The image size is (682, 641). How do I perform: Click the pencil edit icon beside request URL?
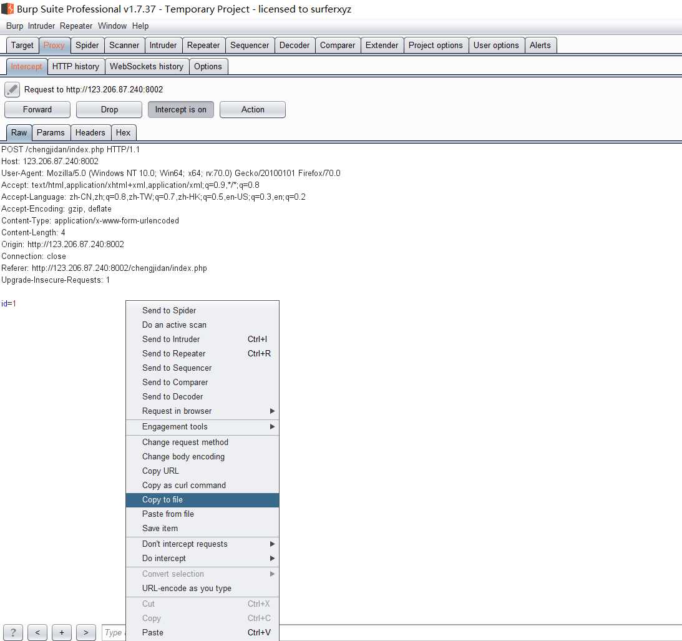pos(12,89)
